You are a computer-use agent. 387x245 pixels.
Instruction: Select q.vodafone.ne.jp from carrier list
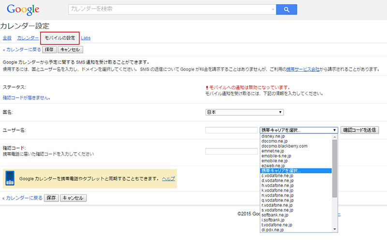(296, 200)
